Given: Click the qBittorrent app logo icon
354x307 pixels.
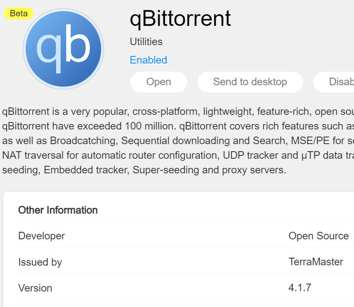Looking at the screenshot, I should (x=63, y=48).
